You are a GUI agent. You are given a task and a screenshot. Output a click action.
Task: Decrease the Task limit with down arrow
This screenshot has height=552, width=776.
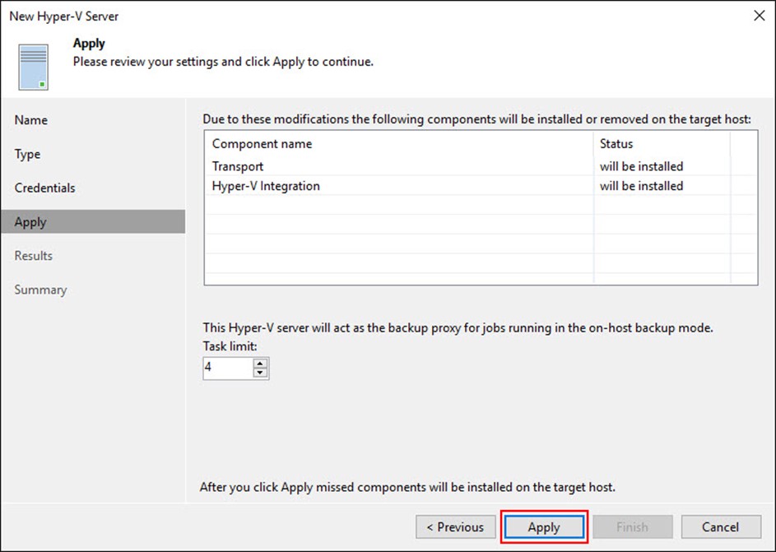coord(260,373)
